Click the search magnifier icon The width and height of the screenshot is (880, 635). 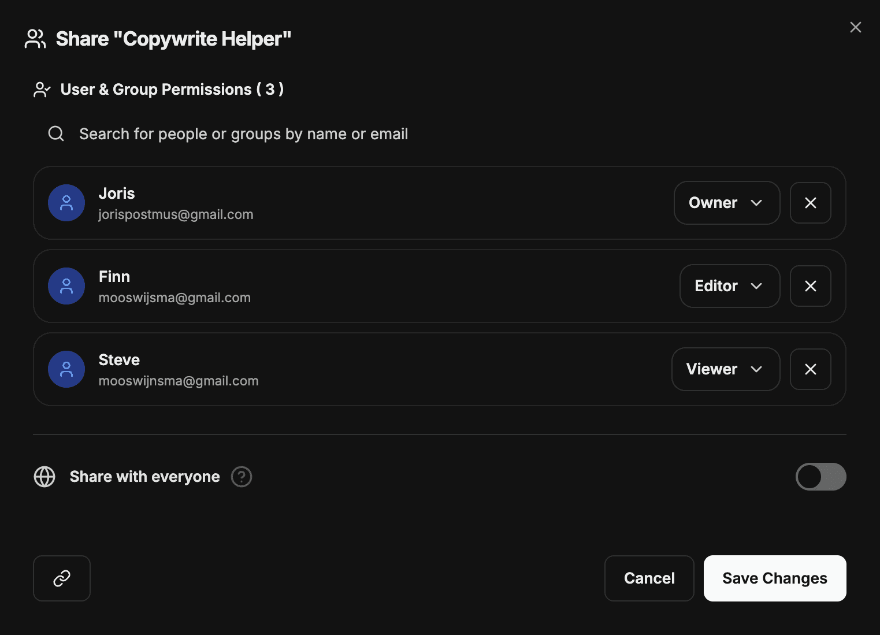[x=56, y=134]
